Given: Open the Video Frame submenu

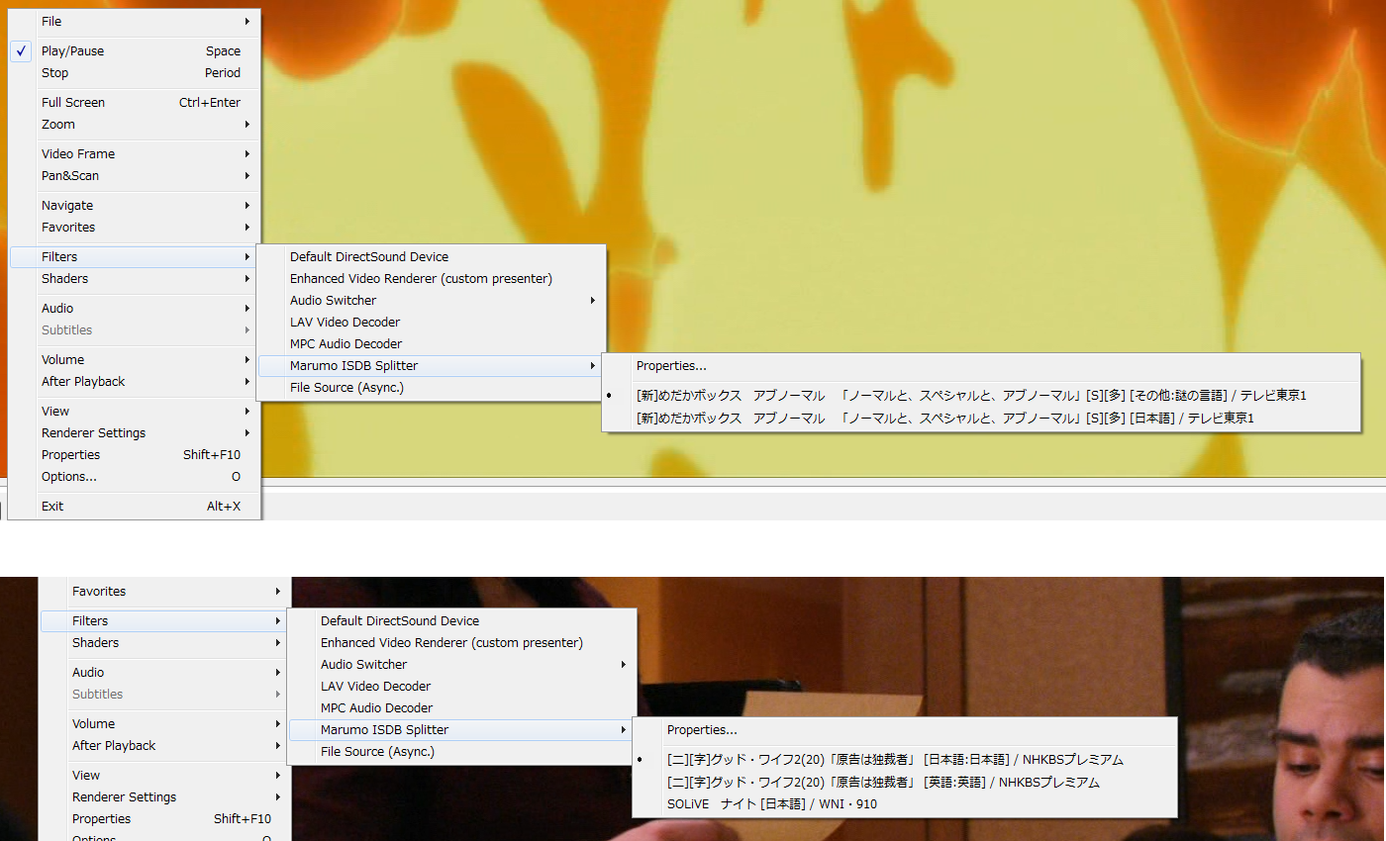Looking at the screenshot, I should click(x=78, y=154).
